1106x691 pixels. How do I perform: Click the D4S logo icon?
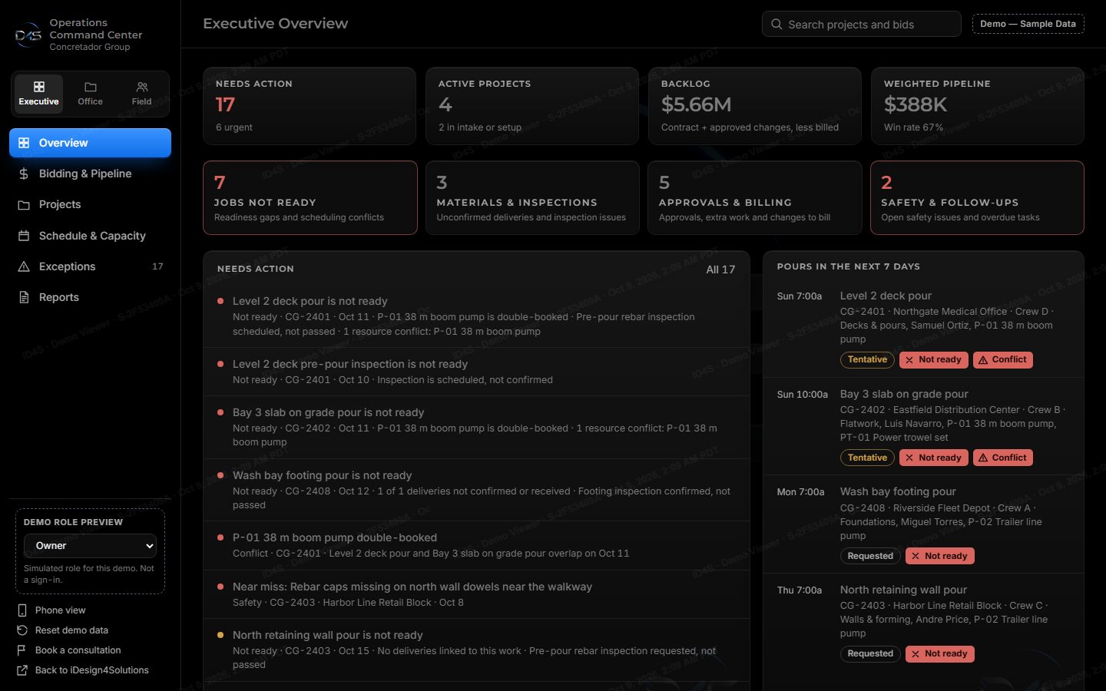coord(28,35)
